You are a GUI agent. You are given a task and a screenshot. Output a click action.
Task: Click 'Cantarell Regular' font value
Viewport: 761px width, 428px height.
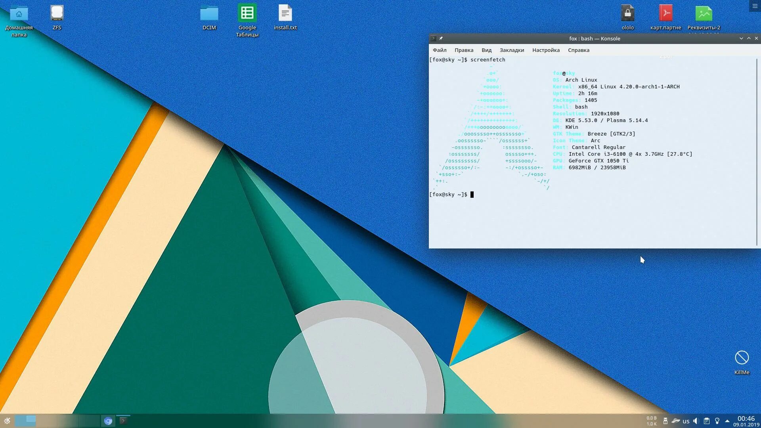(598, 147)
